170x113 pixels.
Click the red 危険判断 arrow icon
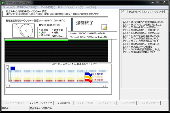[x=89, y=80]
